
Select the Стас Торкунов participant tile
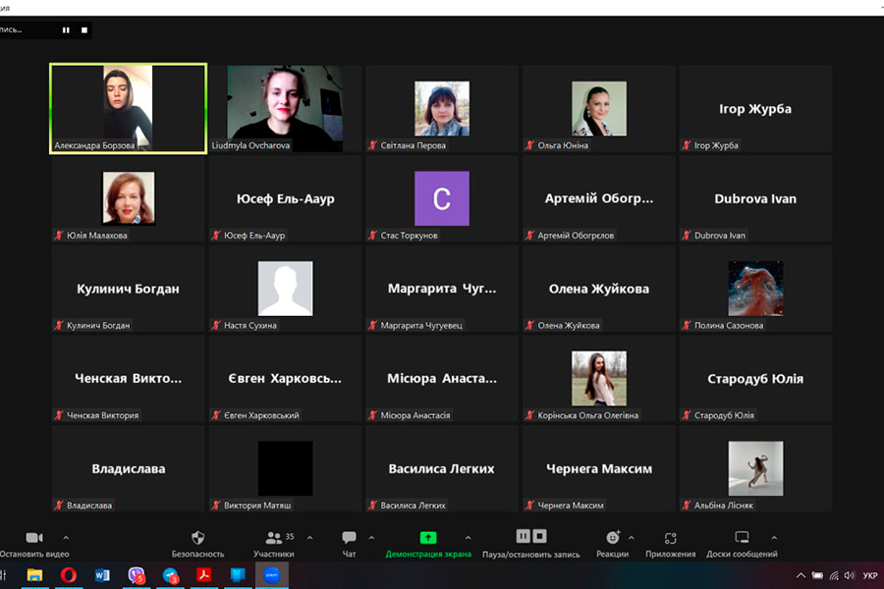point(442,198)
